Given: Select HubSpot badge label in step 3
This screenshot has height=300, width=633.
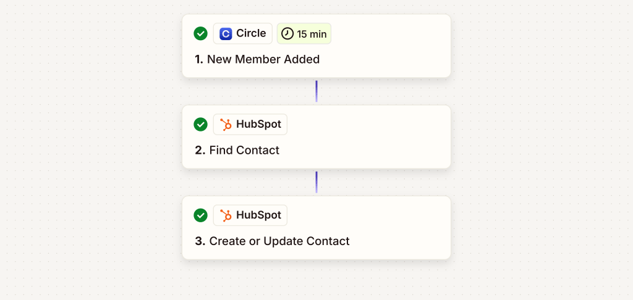Looking at the screenshot, I should 258,215.
